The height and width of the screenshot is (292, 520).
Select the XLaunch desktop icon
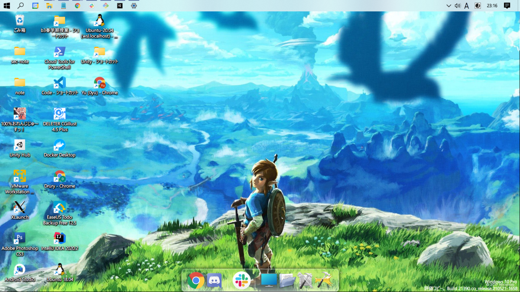pos(19,210)
